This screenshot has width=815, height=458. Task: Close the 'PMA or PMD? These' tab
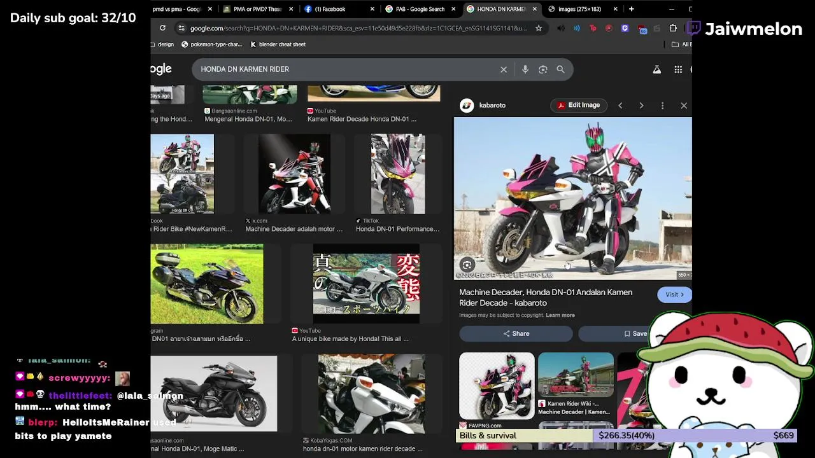291,9
